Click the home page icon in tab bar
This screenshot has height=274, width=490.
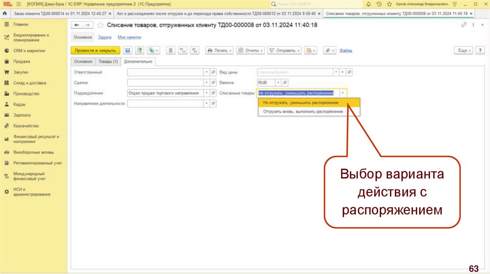click(5, 14)
